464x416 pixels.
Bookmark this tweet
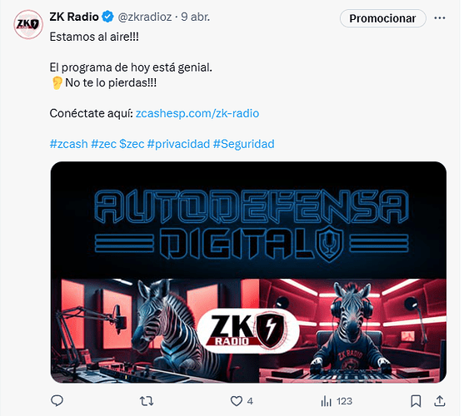(x=416, y=401)
